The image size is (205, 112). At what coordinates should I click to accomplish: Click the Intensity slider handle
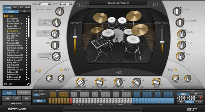[75, 37]
